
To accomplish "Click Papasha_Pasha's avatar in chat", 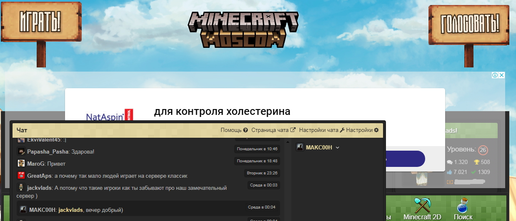I will pyautogui.click(x=21, y=151).
